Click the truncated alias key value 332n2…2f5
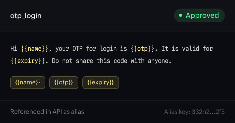The height and width of the screenshot is (123, 235). (208, 112)
